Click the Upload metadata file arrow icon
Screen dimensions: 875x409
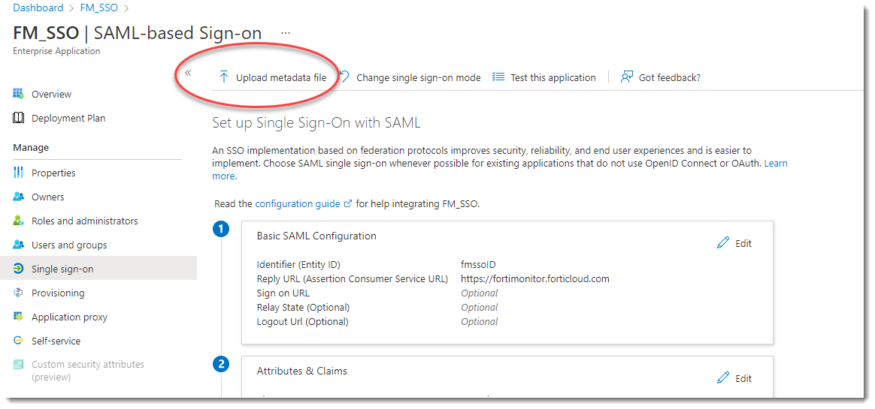tap(223, 77)
